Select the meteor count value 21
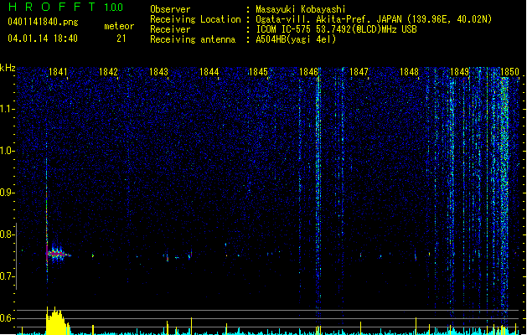527x335 pixels. (x=121, y=39)
